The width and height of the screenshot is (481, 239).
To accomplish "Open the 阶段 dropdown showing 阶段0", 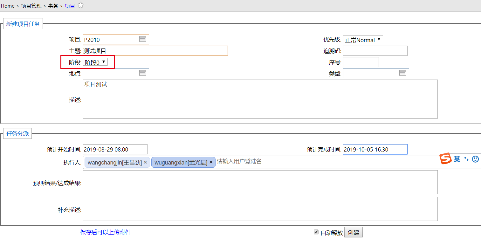I will pos(95,62).
